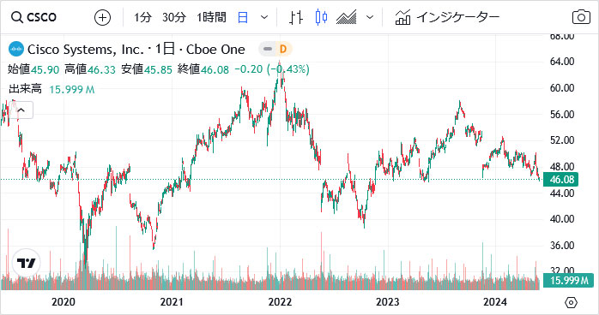
Task: Select the 日 daily interval
Action: (243, 17)
